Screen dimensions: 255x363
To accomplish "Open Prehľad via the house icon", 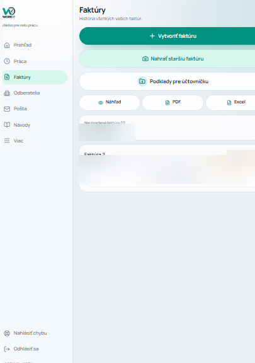I will [7, 45].
